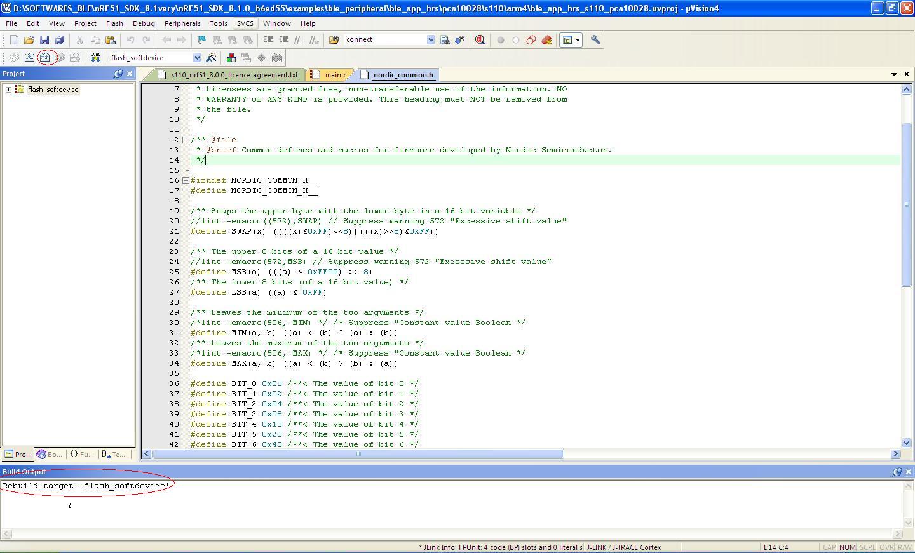Toggle a bookmark on the current line

[202, 40]
